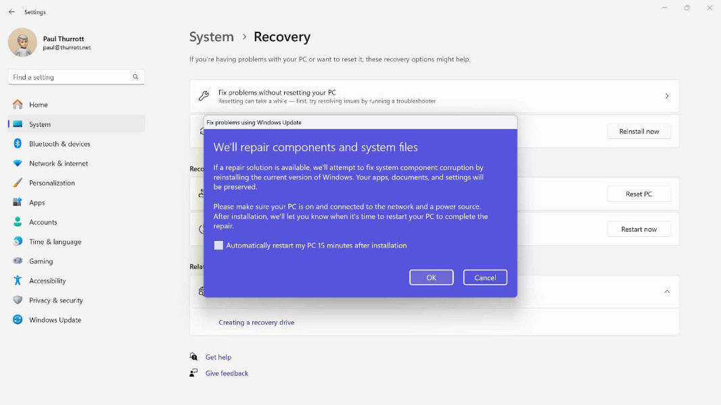Focus the Find a setting search box
The height and width of the screenshot is (405, 721).
[71, 77]
